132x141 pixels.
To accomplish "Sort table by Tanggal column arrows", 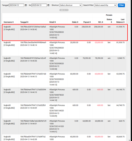I will click(x=28, y=22).
